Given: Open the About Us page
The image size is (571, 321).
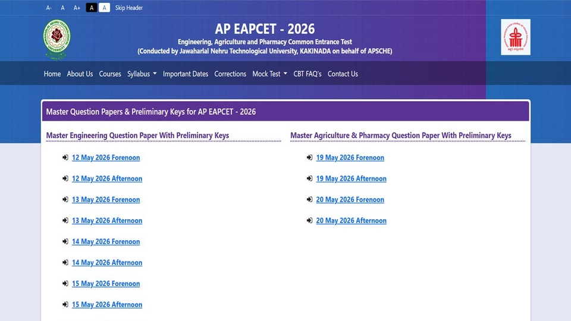Looking at the screenshot, I should pos(80,74).
